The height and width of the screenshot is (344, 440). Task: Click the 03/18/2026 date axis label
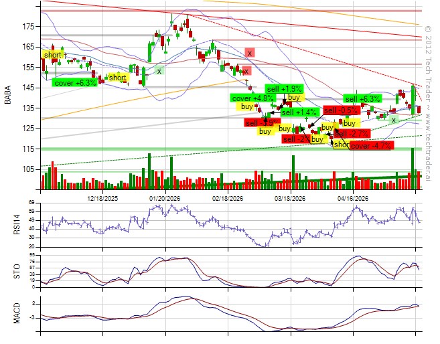click(x=290, y=199)
